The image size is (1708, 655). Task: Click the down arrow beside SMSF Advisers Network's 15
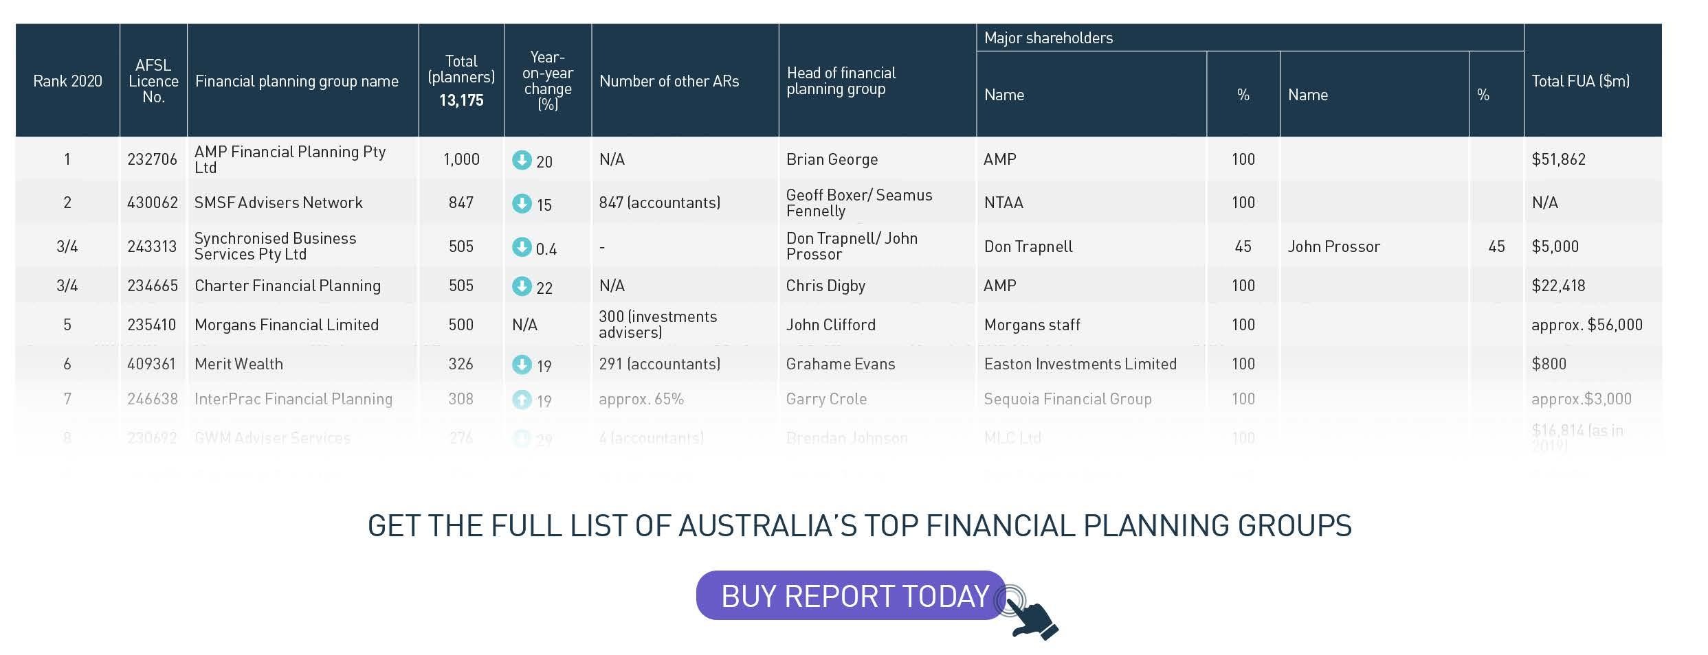point(522,203)
